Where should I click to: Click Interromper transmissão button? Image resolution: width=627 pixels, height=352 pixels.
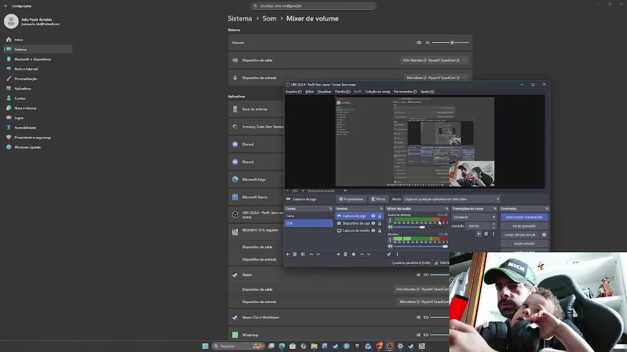tap(524, 217)
